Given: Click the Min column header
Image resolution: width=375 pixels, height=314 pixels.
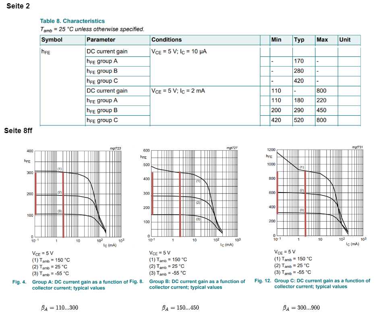Looking at the screenshot, I should tap(276, 40).
